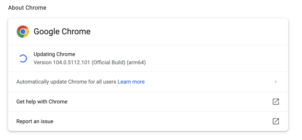The width and height of the screenshot is (302, 140).
Task: Open the external link icon for Get help
Action: click(x=276, y=101)
